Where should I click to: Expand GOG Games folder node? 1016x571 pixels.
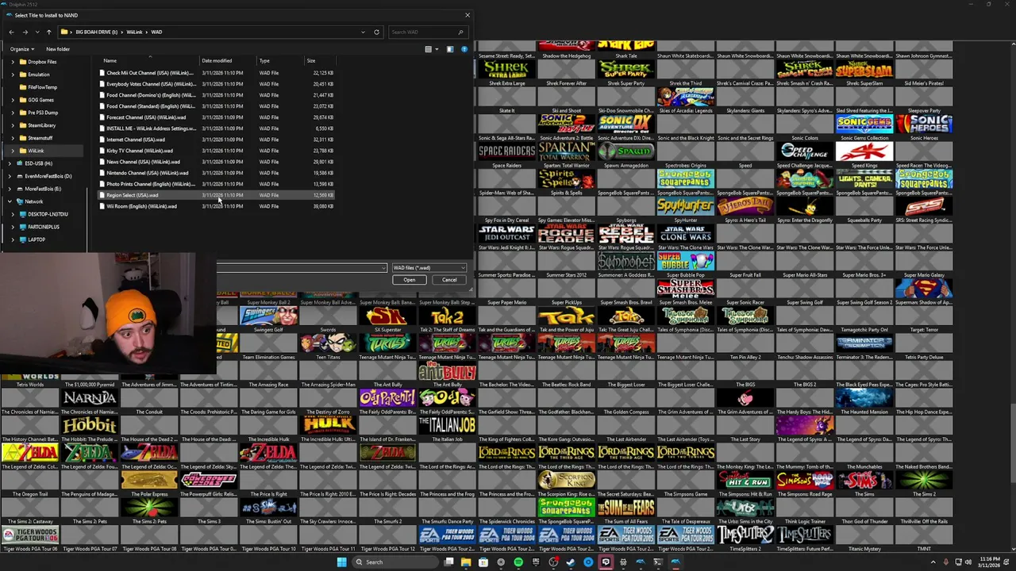coord(13,100)
